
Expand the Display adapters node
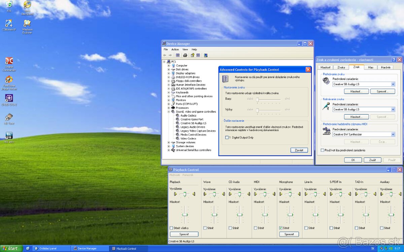[x=169, y=73]
